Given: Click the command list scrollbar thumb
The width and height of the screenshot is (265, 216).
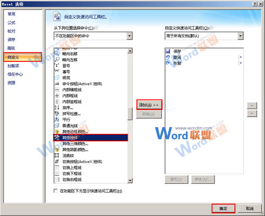Looking at the screenshot, I should [130, 114].
